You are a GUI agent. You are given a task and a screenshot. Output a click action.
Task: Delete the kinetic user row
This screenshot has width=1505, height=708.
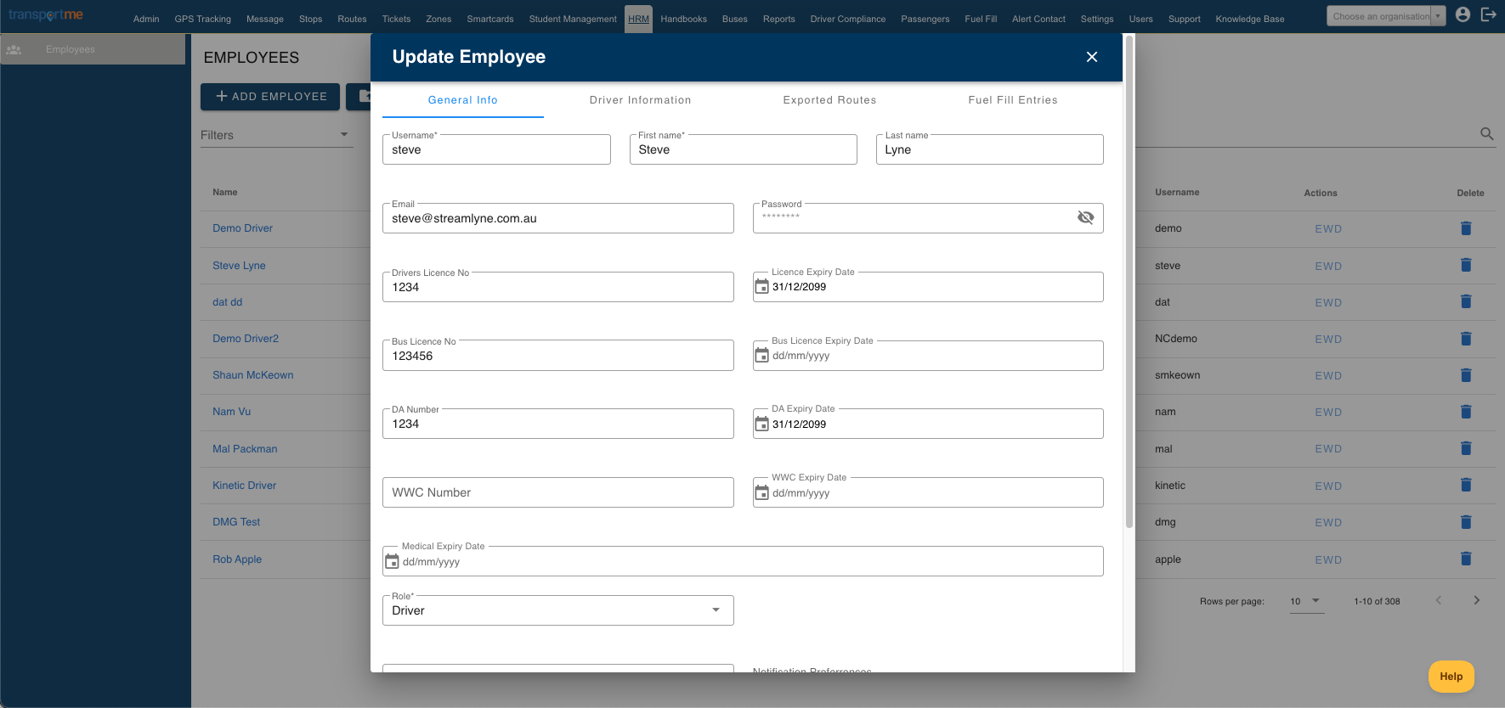point(1466,485)
